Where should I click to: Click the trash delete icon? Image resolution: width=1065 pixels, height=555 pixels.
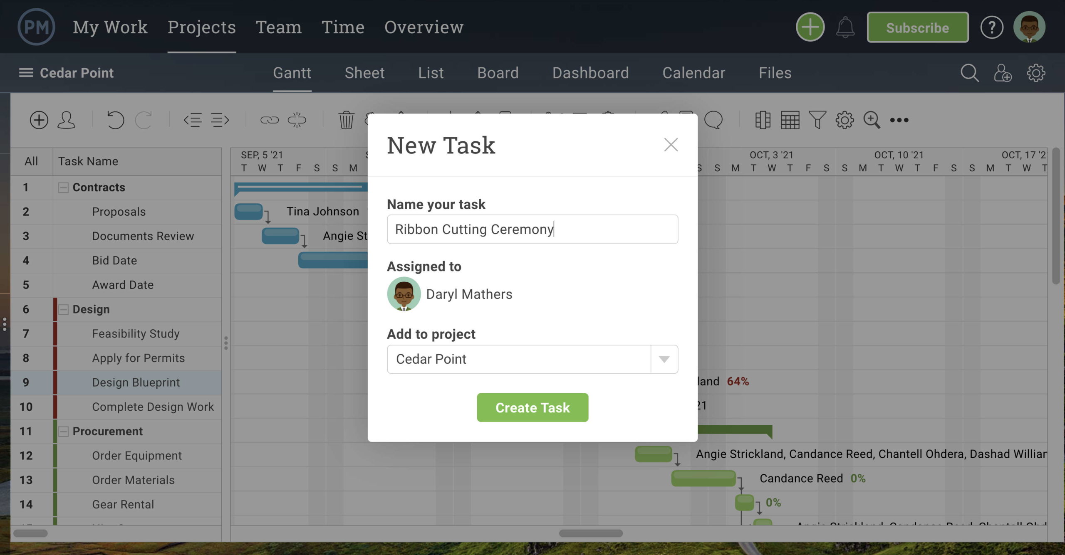tap(346, 120)
